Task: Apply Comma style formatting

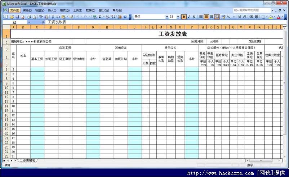Action: point(234,17)
